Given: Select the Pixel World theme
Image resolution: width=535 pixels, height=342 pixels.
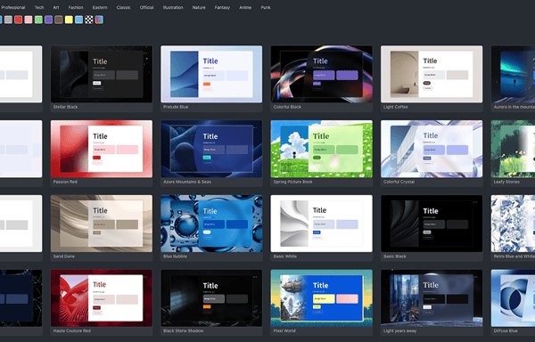Looking at the screenshot, I should click(321, 303).
